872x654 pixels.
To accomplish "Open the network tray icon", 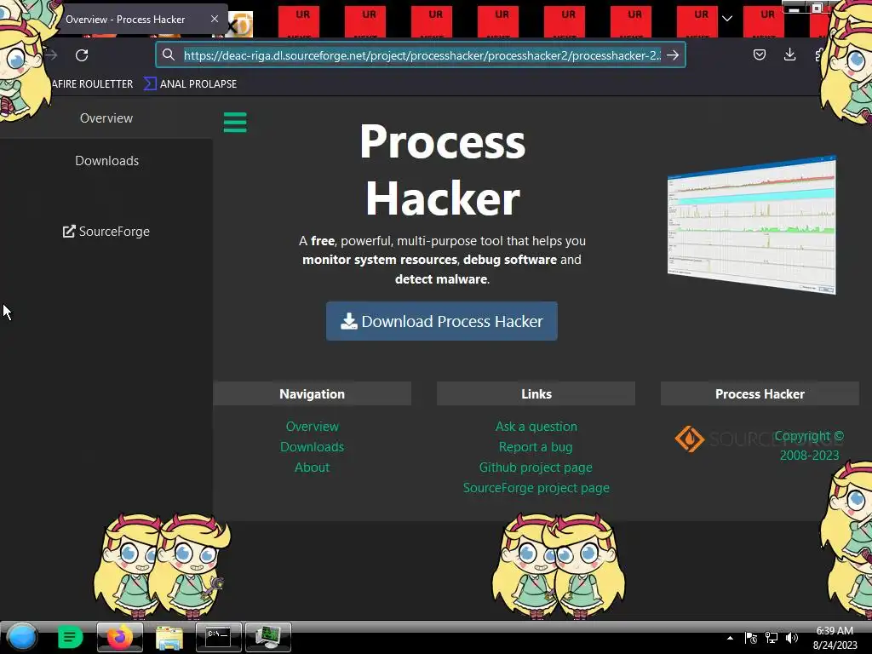I will 772,638.
